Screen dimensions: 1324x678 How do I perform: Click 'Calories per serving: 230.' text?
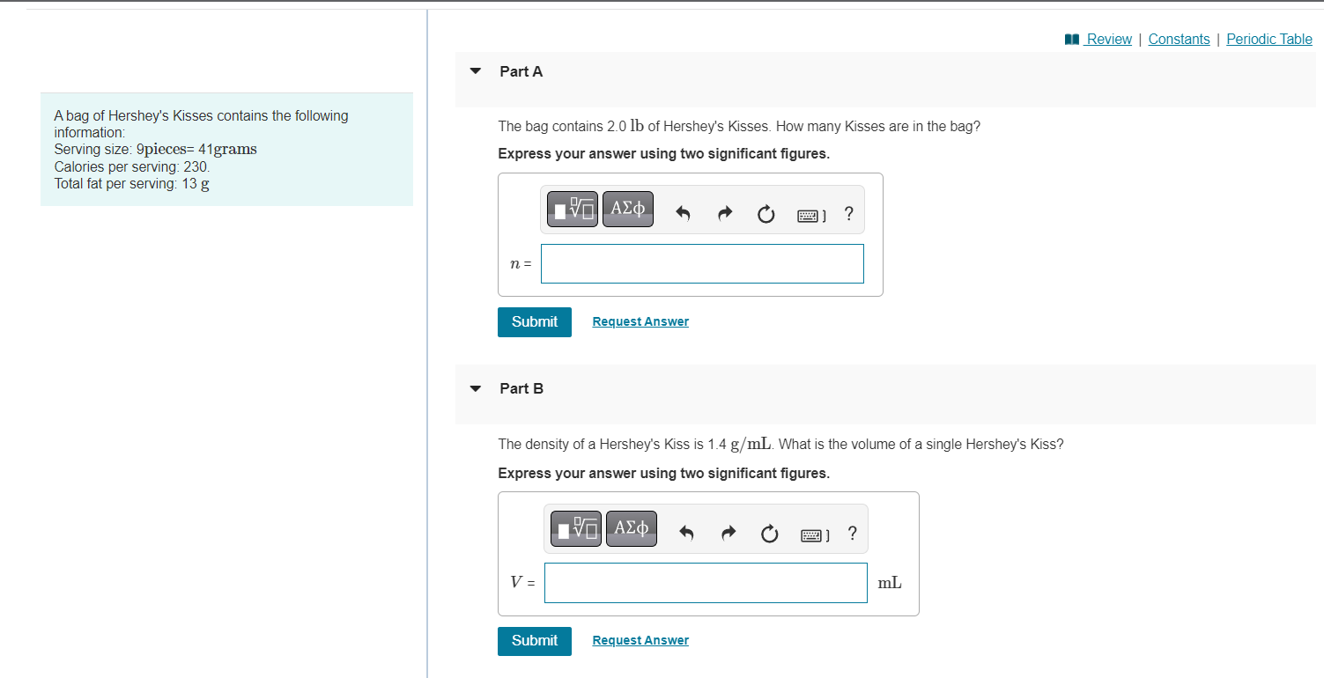132,166
